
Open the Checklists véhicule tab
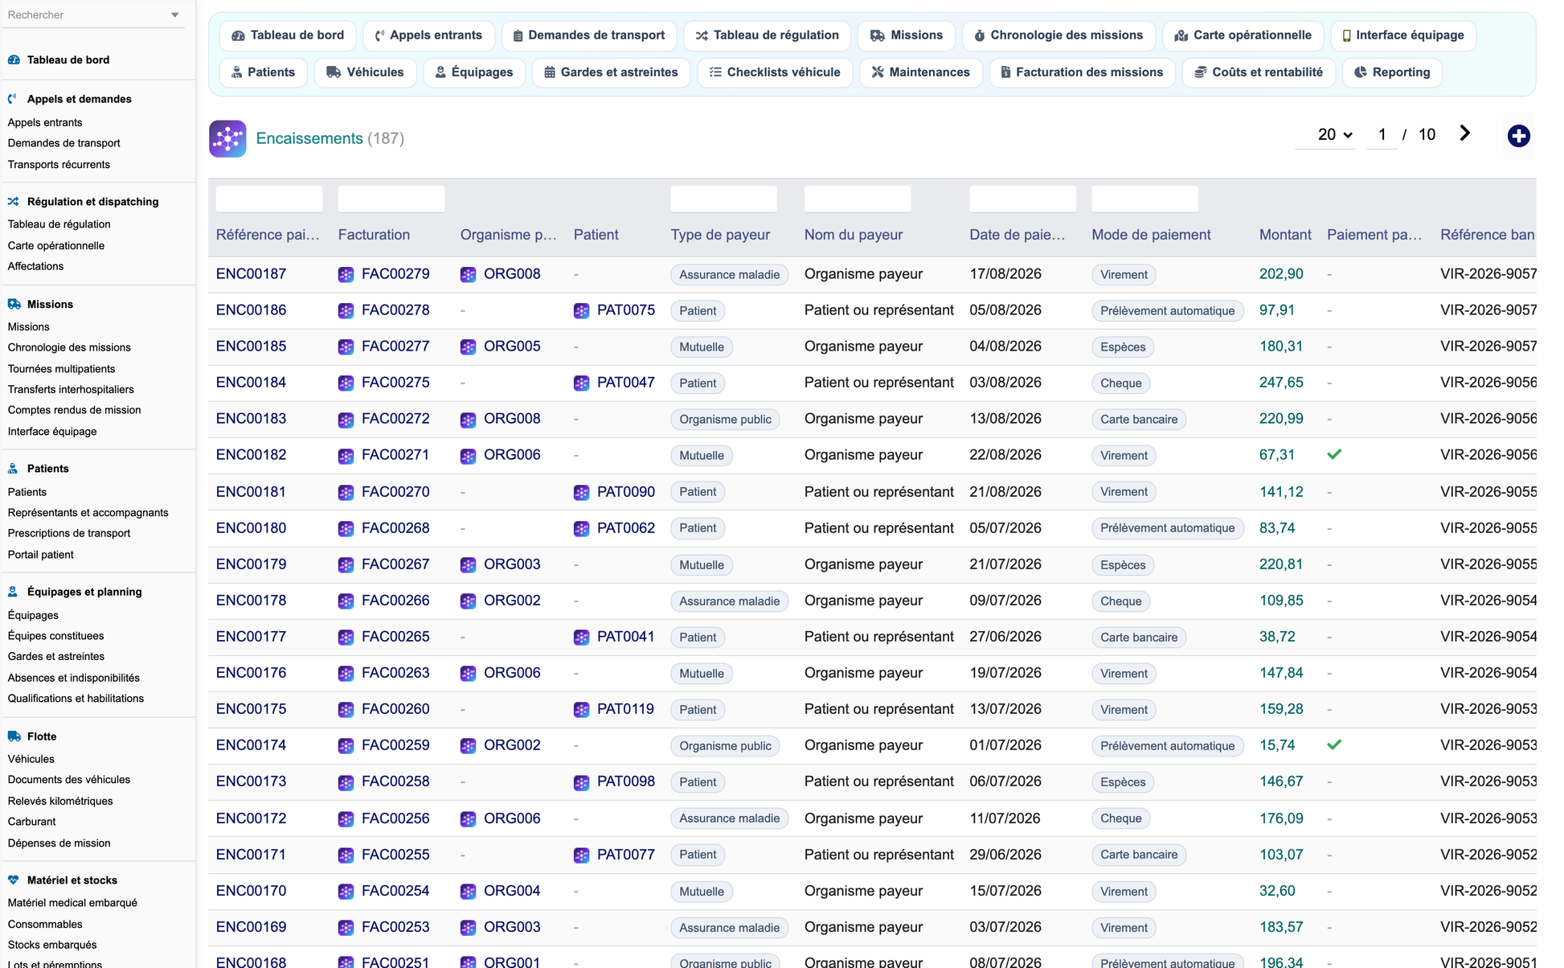tap(775, 72)
